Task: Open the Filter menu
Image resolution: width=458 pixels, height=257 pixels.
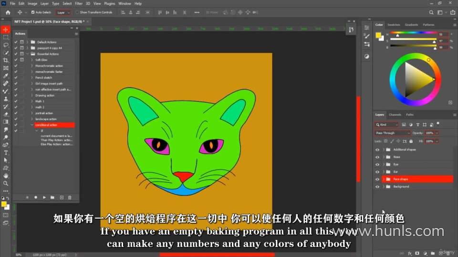Action: (78, 3)
